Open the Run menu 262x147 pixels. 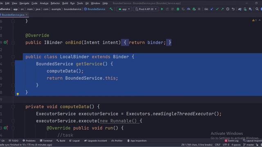pyautogui.click(x=72, y=3)
